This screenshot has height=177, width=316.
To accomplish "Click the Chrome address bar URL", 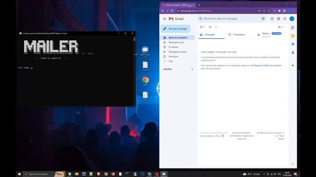I will click(x=196, y=11).
